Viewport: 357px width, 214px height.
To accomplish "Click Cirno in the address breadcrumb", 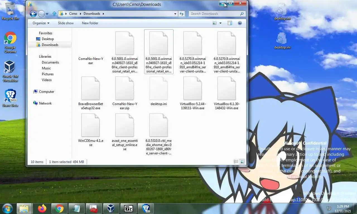I will click(x=73, y=14).
